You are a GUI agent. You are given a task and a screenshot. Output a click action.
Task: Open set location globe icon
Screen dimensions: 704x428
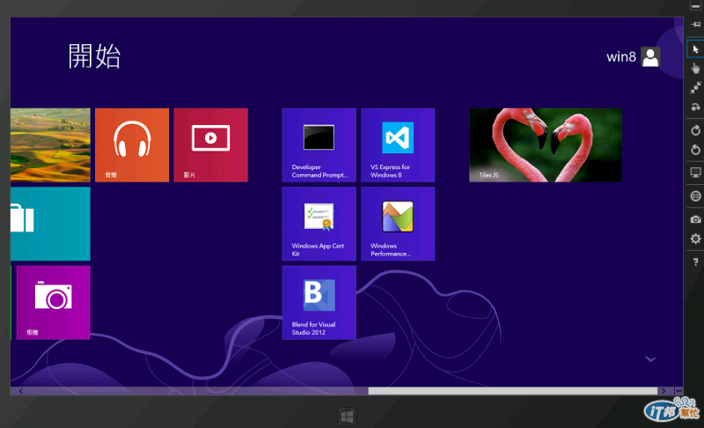click(x=695, y=196)
